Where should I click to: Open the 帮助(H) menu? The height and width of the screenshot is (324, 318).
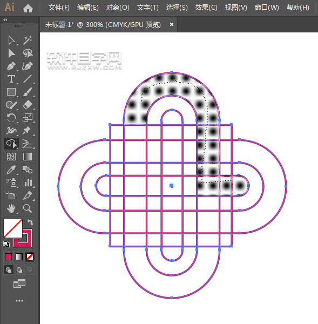click(297, 8)
